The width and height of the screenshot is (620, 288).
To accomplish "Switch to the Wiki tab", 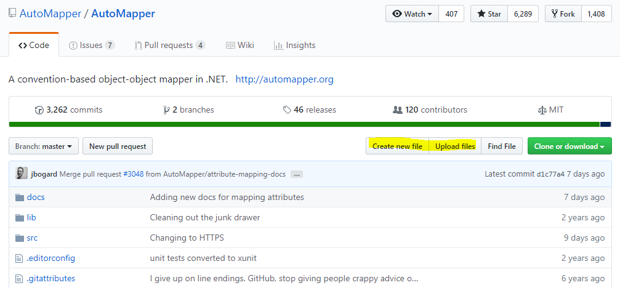I will [x=240, y=45].
